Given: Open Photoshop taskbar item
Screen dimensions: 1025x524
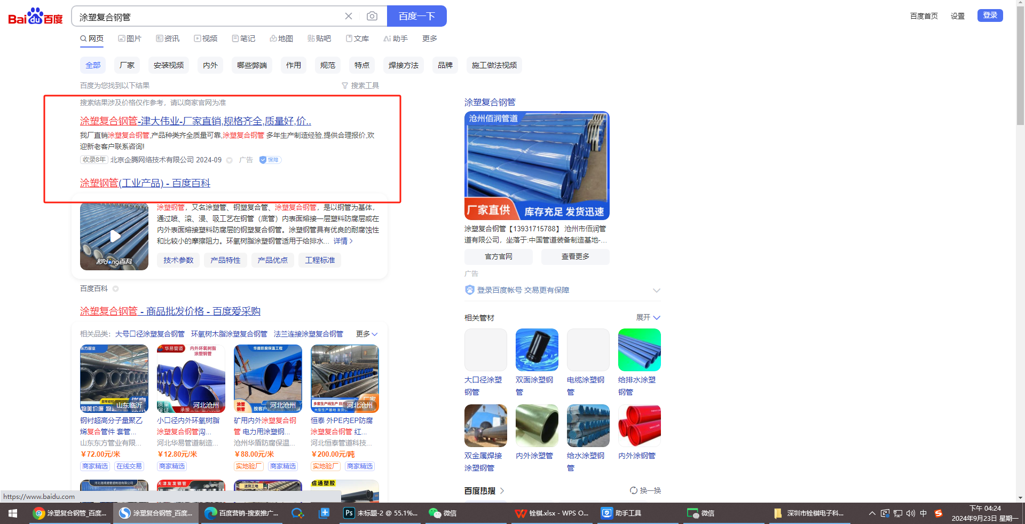Looking at the screenshot, I should pyautogui.click(x=381, y=513).
